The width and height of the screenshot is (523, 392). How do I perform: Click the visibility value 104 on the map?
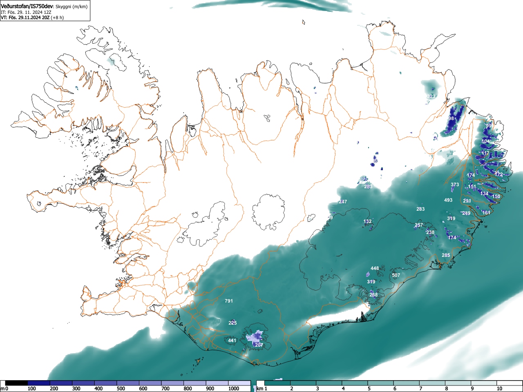pyautogui.click(x=485, y=141)
